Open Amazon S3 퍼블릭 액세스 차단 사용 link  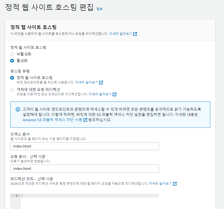(x=52, y=120)
